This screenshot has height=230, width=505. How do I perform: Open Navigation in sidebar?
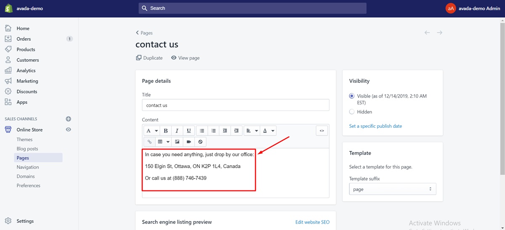pyautogui.click(x=28, y=167)
